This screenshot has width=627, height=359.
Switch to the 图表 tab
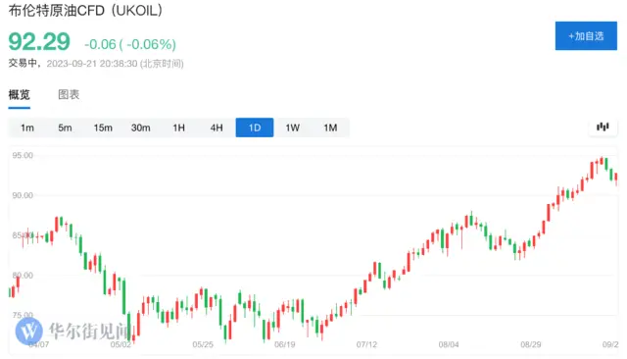click(69, 95)
